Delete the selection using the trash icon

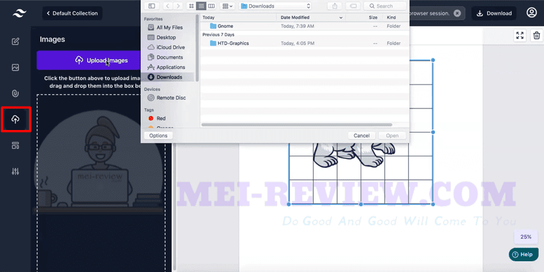(536, 35)
